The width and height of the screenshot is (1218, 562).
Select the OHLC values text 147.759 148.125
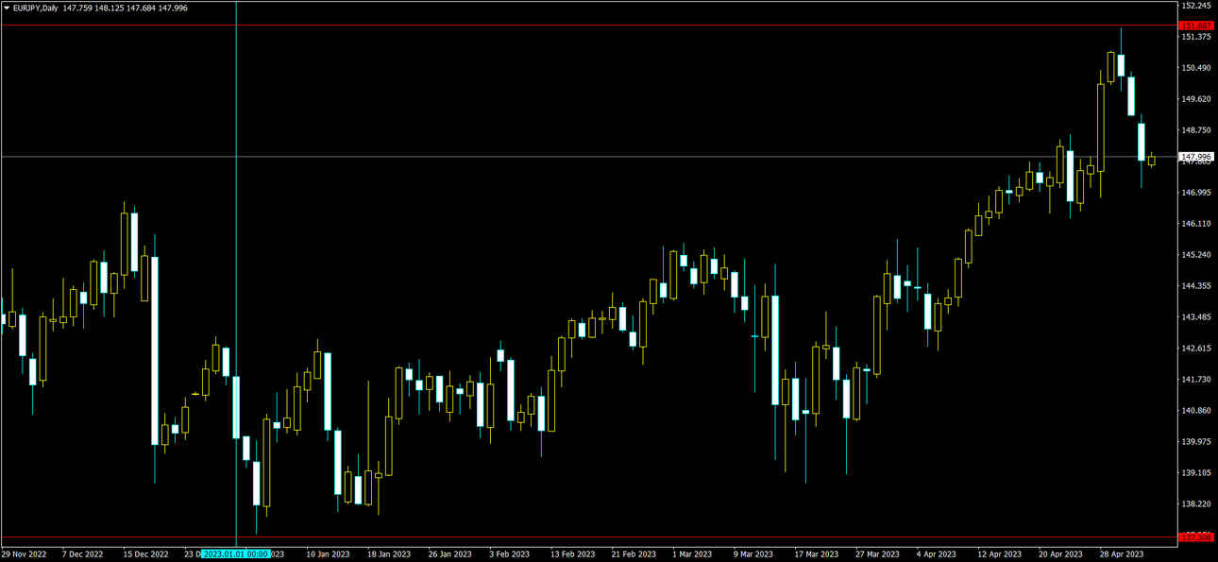pos(93,8)
